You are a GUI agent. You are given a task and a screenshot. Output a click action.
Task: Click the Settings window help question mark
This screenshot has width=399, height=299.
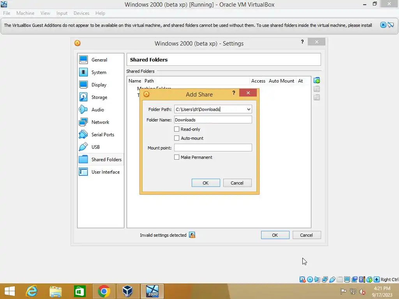click(x=302, y=42)
